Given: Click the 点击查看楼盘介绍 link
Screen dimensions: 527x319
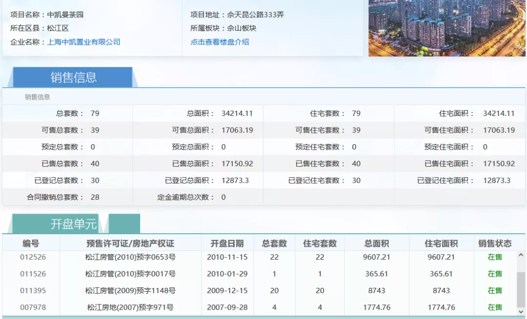Looking at the screenshot, I should [220, 42].
